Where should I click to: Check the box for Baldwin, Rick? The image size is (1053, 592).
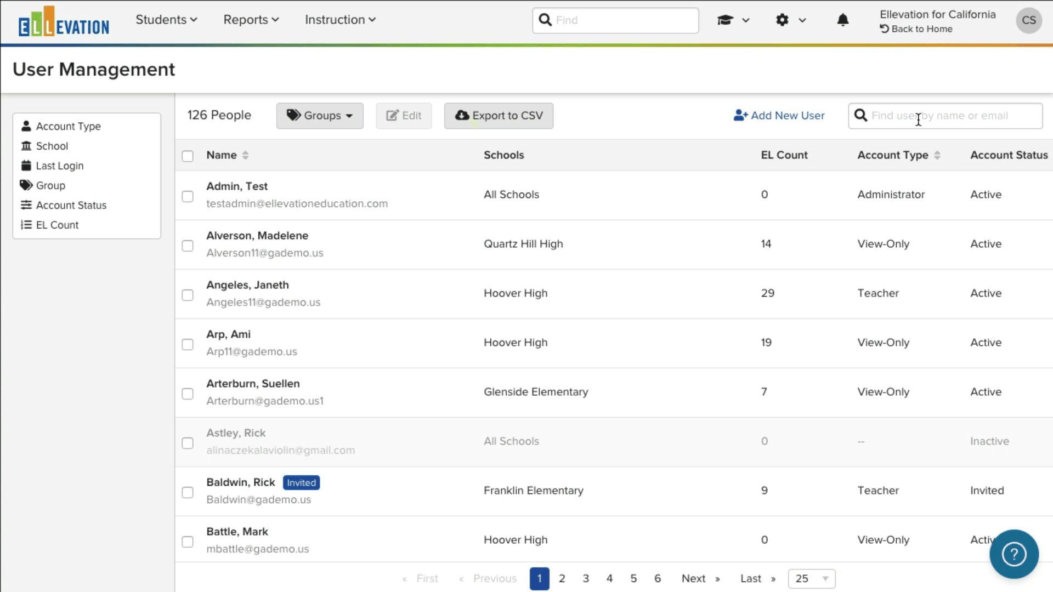[188, 492]
